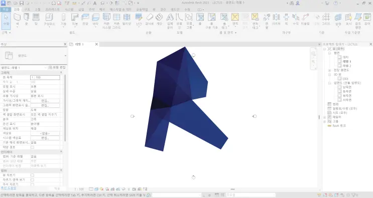Open the shopping cart icon in title bar

coord(327,3)
